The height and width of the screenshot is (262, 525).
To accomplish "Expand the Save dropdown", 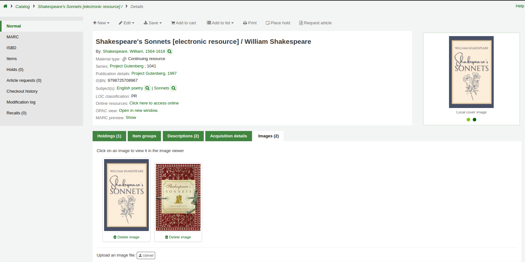I will tap(153, 23).
